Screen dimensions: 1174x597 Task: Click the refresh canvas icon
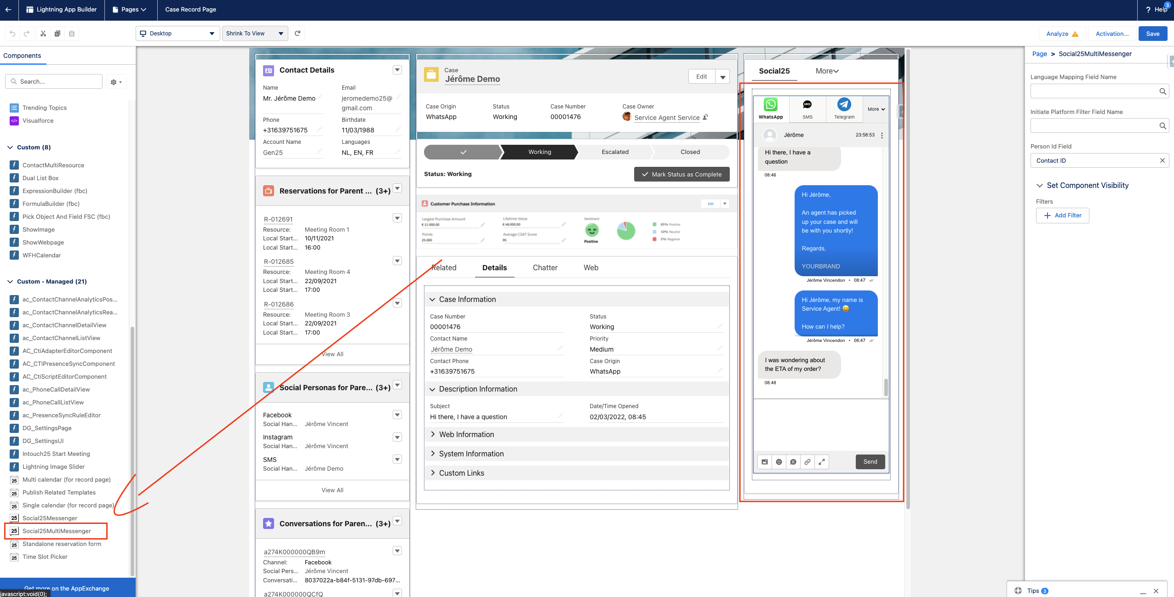click(298, 34)
